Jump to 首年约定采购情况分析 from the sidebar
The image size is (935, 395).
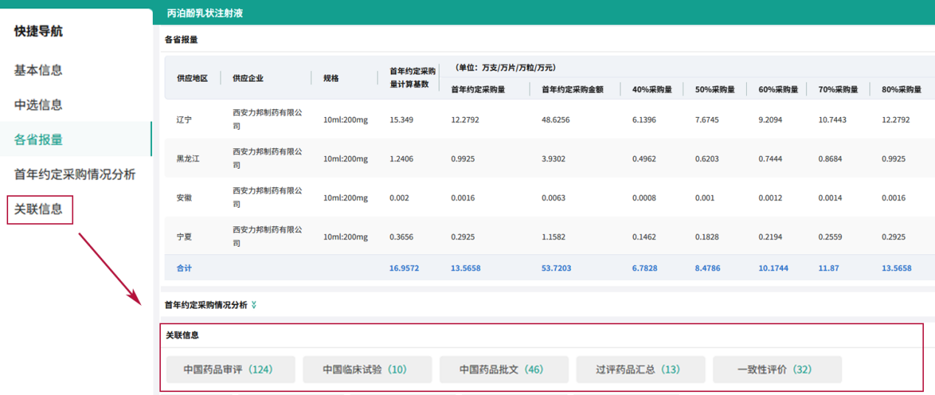coord(75,174)
